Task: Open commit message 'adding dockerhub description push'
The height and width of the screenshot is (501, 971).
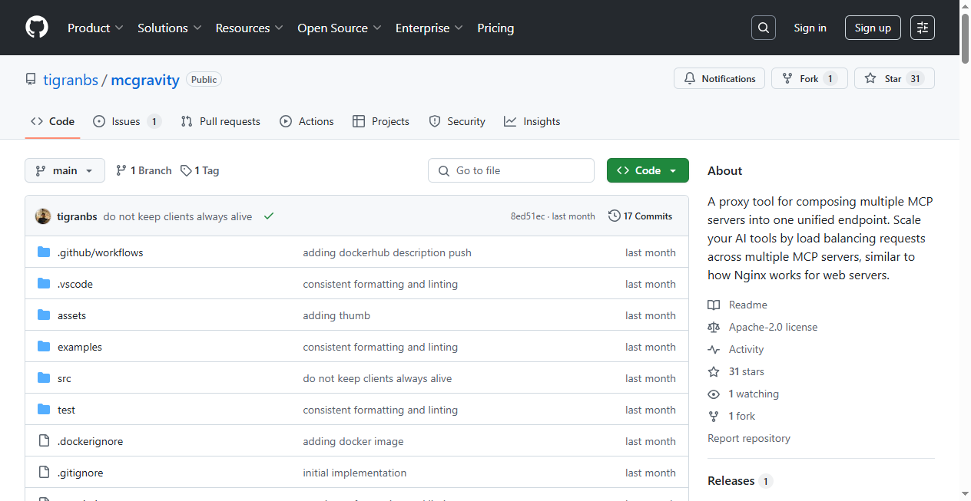Action: (x=387, y=252)
